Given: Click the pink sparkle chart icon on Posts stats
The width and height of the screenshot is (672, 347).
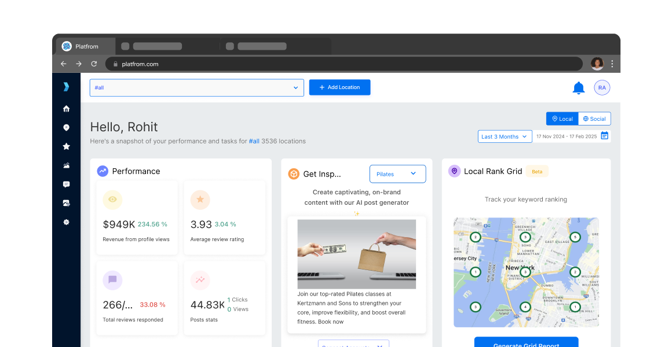Looking at the screenshot, I should click(x=200, y=280).
